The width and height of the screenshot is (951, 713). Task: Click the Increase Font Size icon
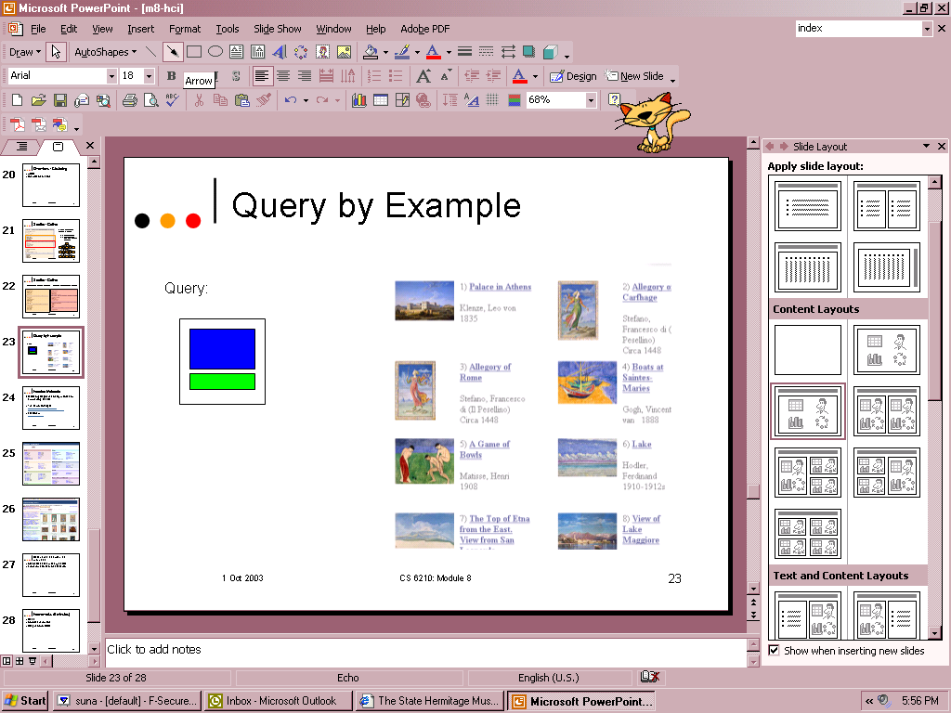coord(423,76)
